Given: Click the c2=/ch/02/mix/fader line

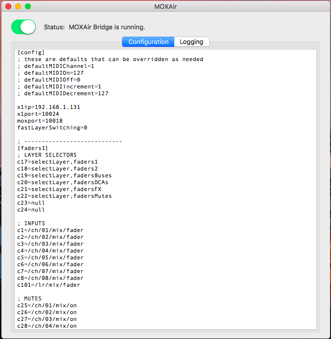Looking at the screenshot, I should [50, 237].
